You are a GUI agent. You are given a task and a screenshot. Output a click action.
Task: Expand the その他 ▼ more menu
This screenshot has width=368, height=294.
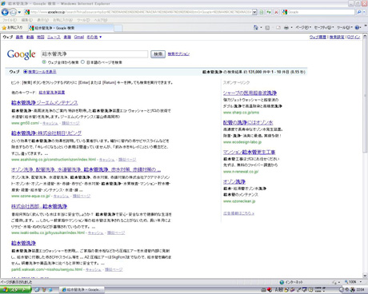[94, 37]
